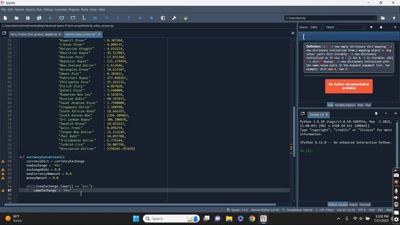Viewport: 400px width, 225px height.
Task: Run current cell and go to next
Action: tap(72, 18)
